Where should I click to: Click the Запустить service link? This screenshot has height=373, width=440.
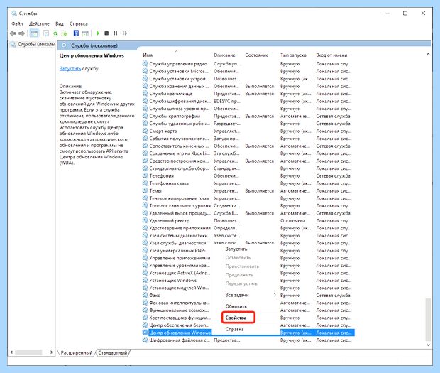click(x=70, y=68)
